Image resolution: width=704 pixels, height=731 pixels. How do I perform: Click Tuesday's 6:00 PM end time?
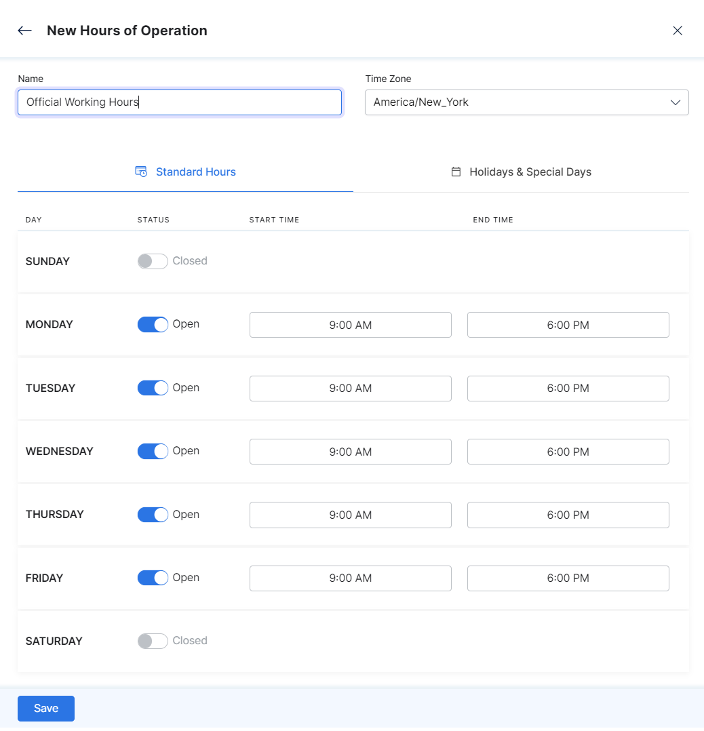click(x=568, y=389)
